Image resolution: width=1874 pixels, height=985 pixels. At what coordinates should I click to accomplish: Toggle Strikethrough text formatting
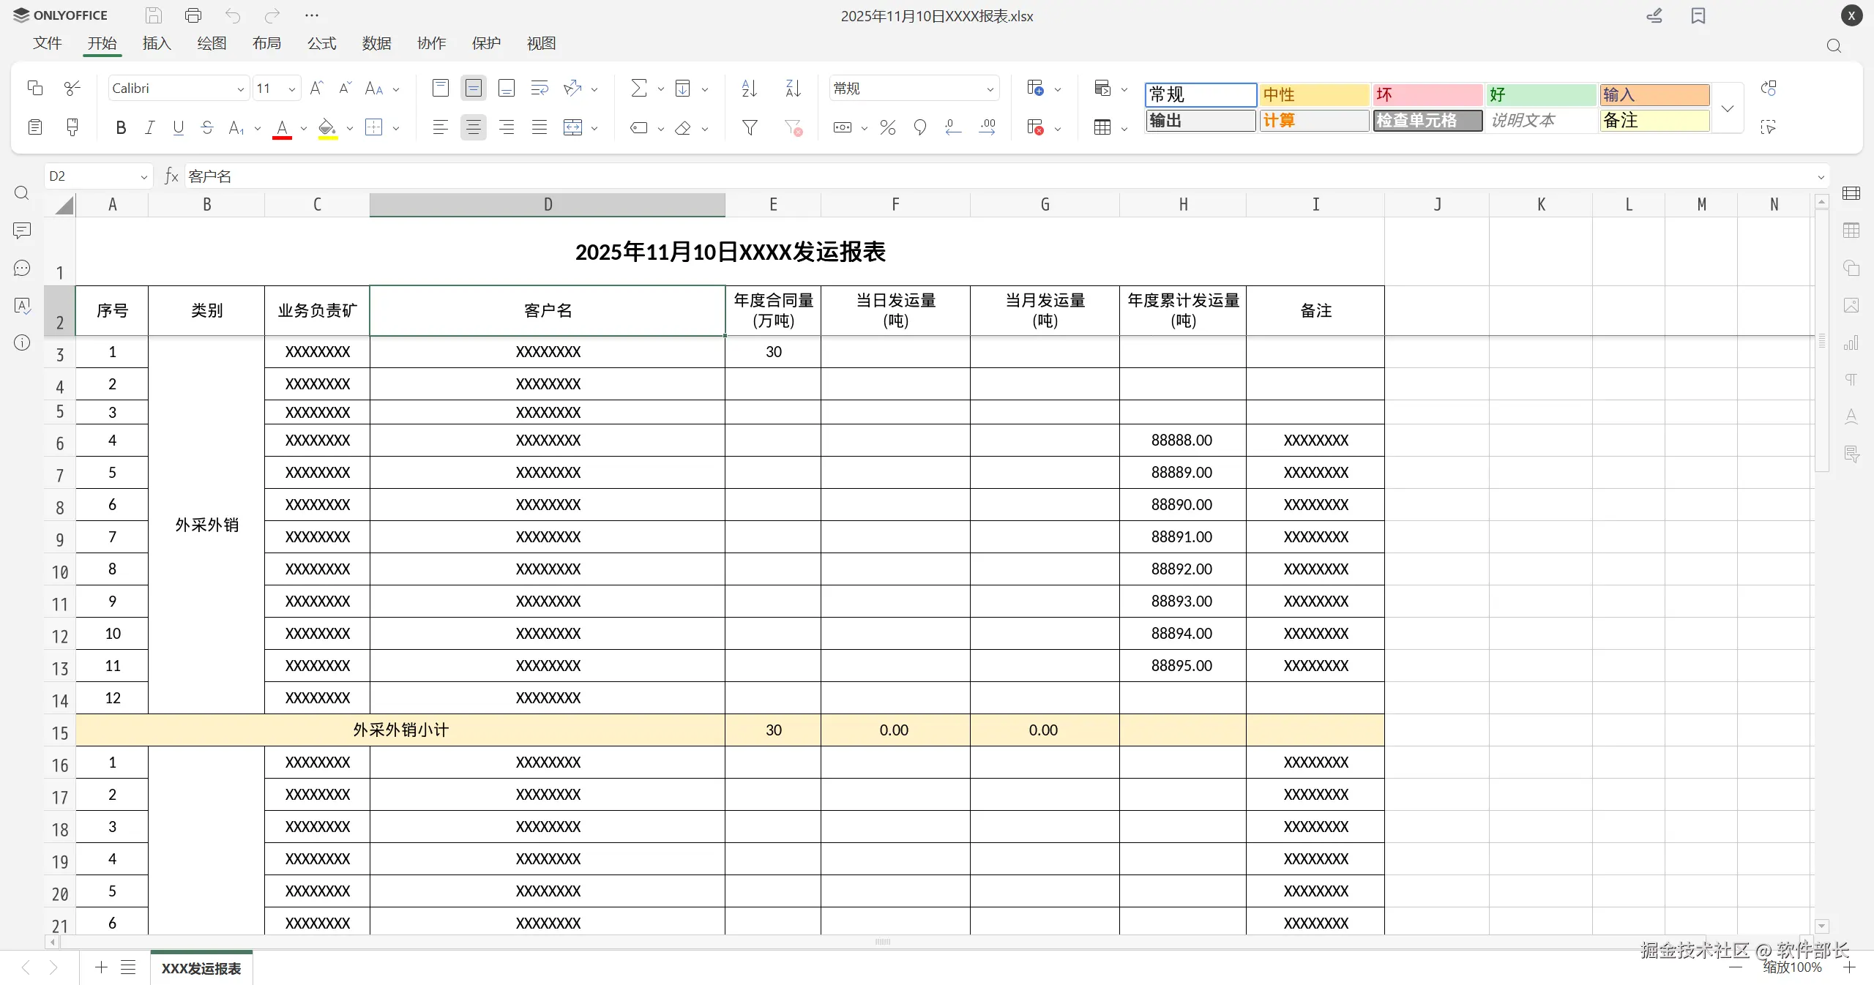coord(207,128)
